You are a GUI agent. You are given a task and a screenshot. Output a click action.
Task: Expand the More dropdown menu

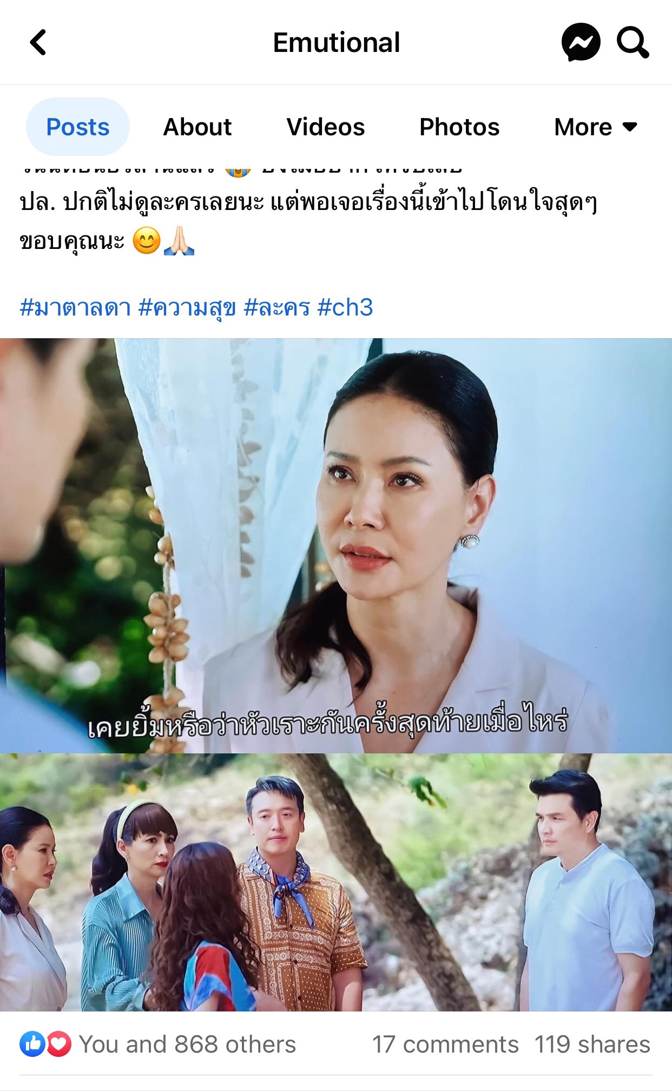[596, 127]
